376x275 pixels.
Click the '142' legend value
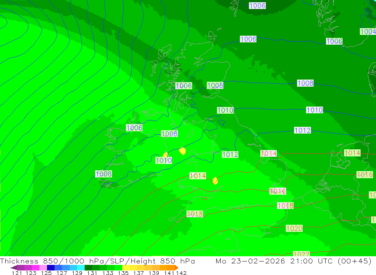(181, 273)
